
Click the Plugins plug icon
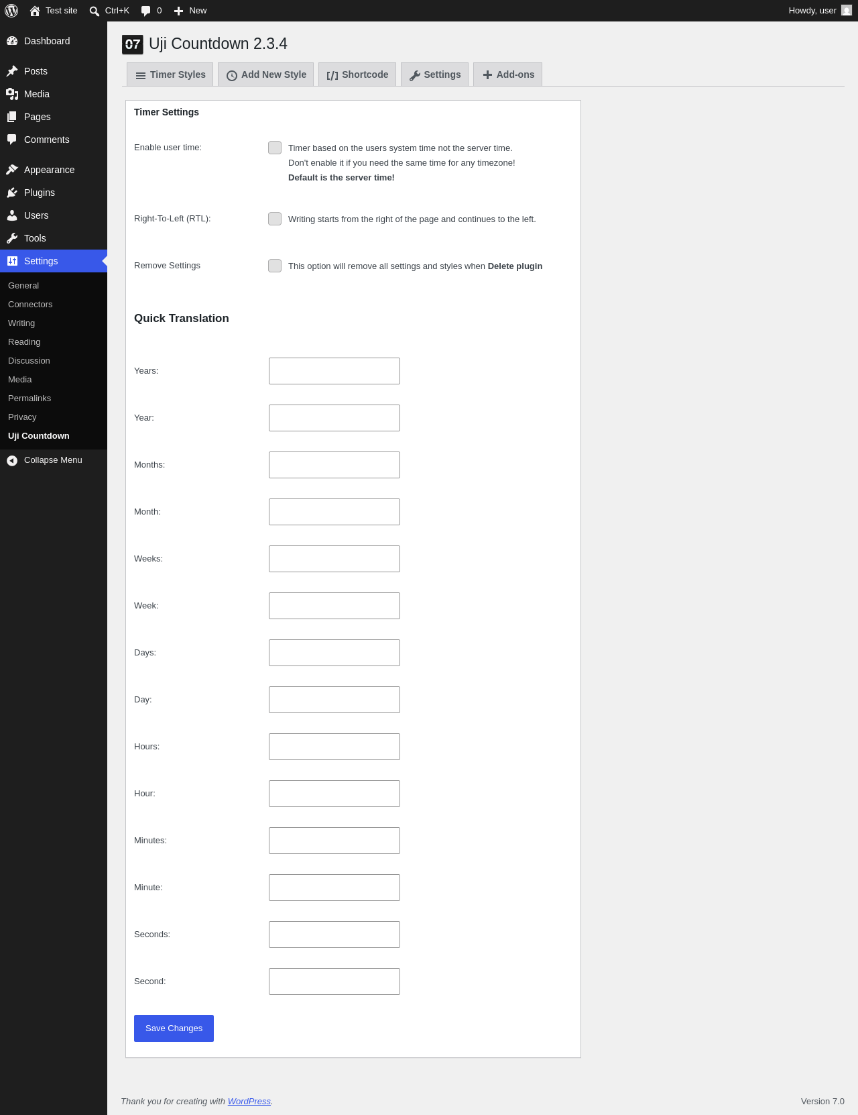click(12, 193)
